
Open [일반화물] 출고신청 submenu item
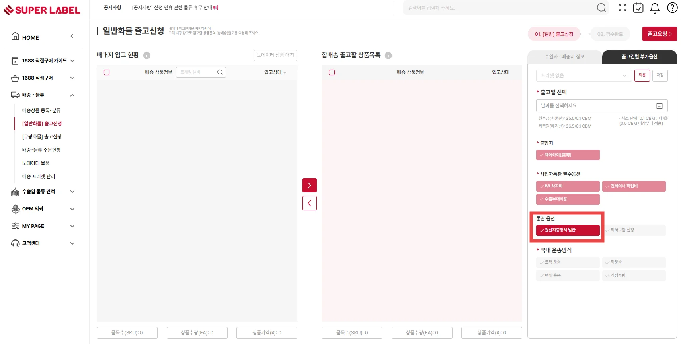[42, 124]
